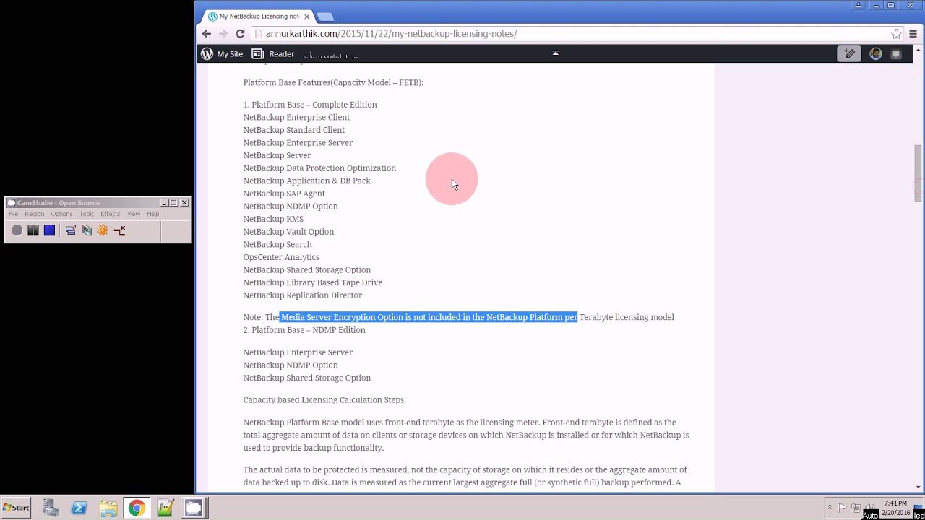Viewport: 925px width, 520px height.
Task: Click the Chrome address bar URL
Action: click(391, 34)
